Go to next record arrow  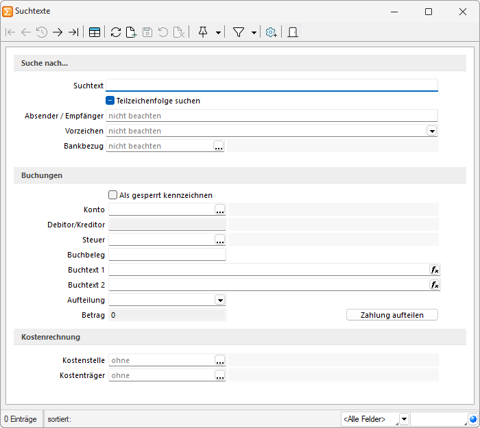[58, 32]
